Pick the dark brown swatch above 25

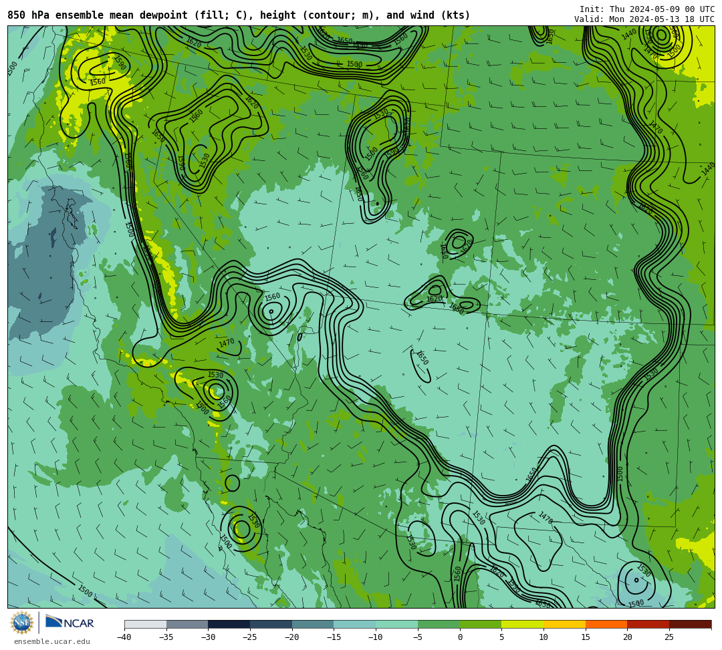[x=690, y=624]
